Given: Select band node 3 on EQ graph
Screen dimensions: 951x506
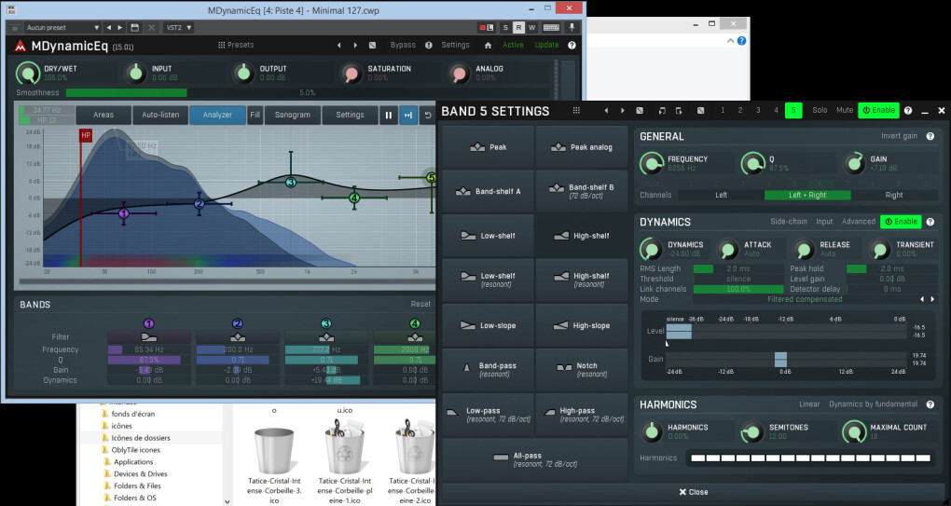Looking at the screenshot, I should click(291, 182).
